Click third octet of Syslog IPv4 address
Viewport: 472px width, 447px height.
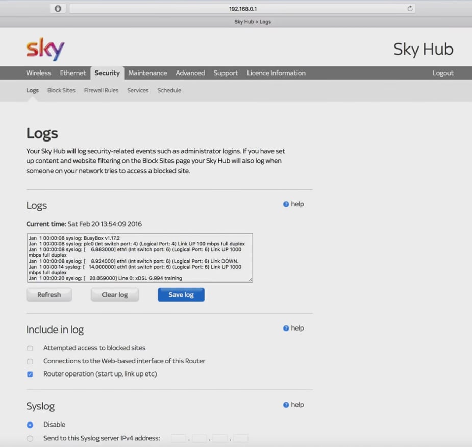(220, 438)
